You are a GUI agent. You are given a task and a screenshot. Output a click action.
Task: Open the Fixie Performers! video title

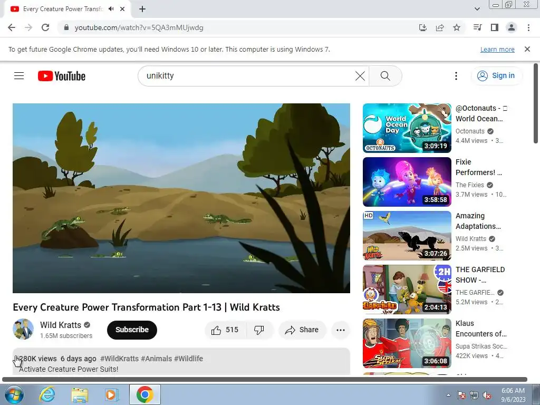tap(479, 167)
